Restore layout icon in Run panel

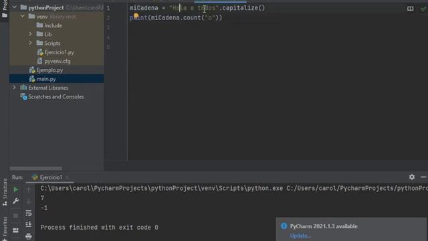coord(15,230)
